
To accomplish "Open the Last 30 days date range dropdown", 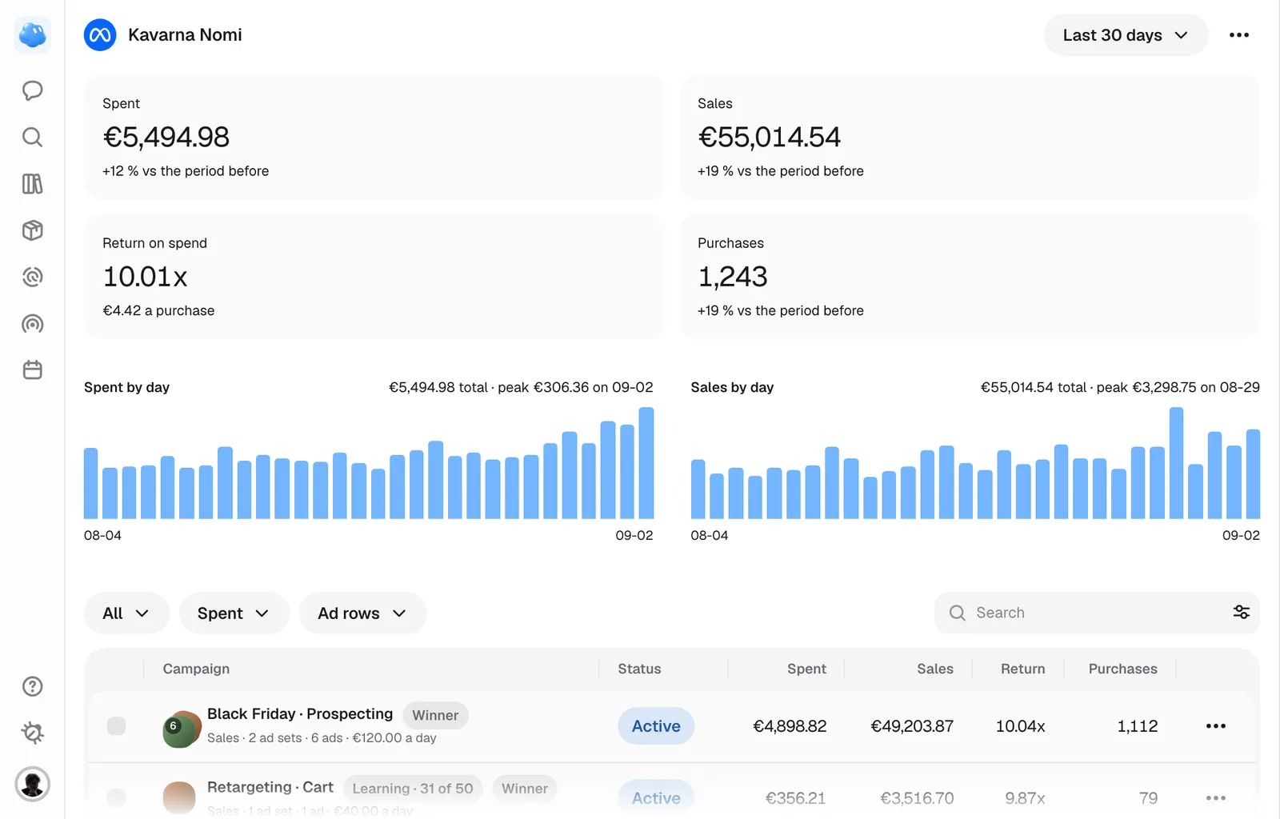I will (x=1126, y=35).
